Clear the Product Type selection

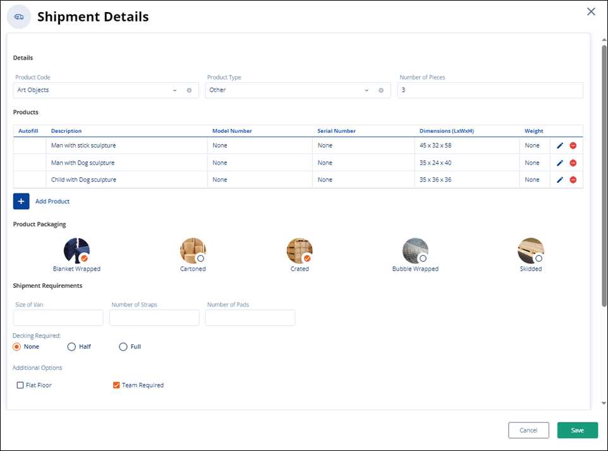380,90
